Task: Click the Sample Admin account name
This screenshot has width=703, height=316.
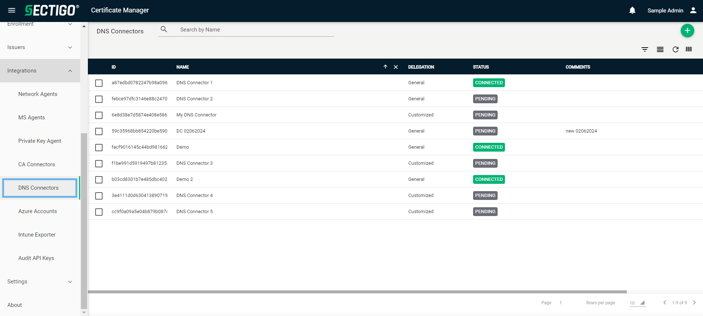Action: click(665, 11)
